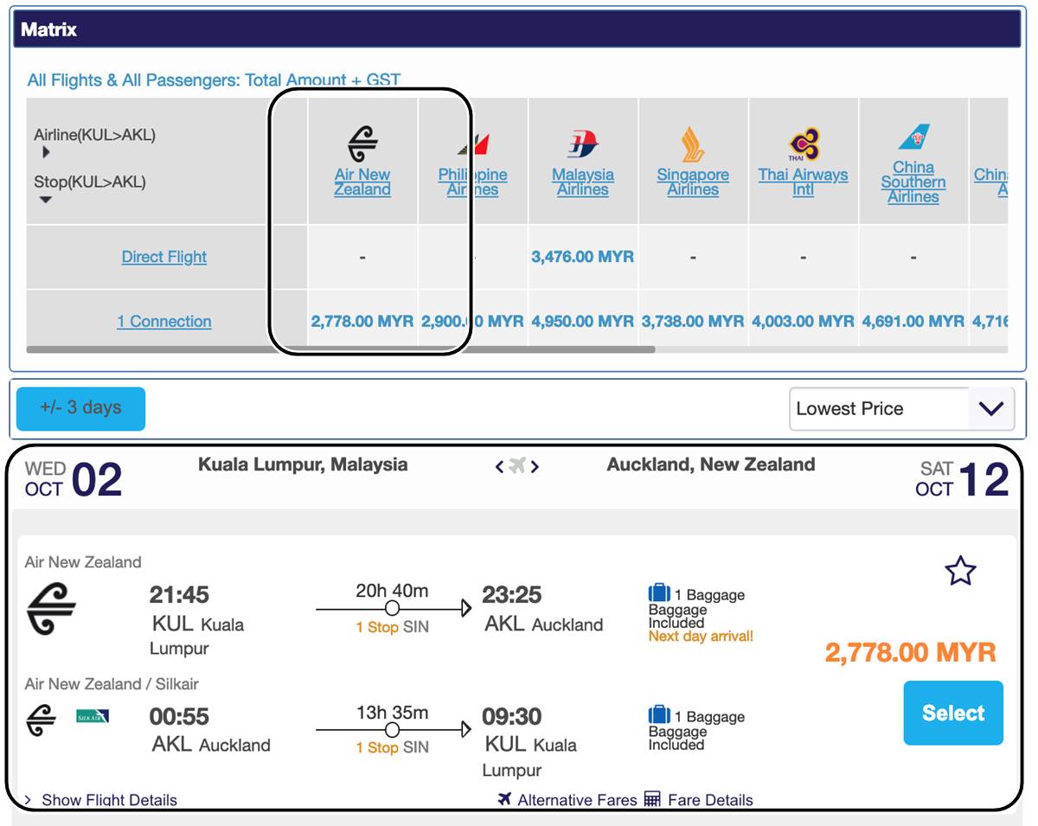Click the Air New Zealand logo in matrix
The height and width of the screenshot is (826, 1038).
click(x=362, y=144)
